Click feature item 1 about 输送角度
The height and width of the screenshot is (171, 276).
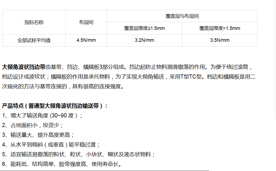click(42, 116)
